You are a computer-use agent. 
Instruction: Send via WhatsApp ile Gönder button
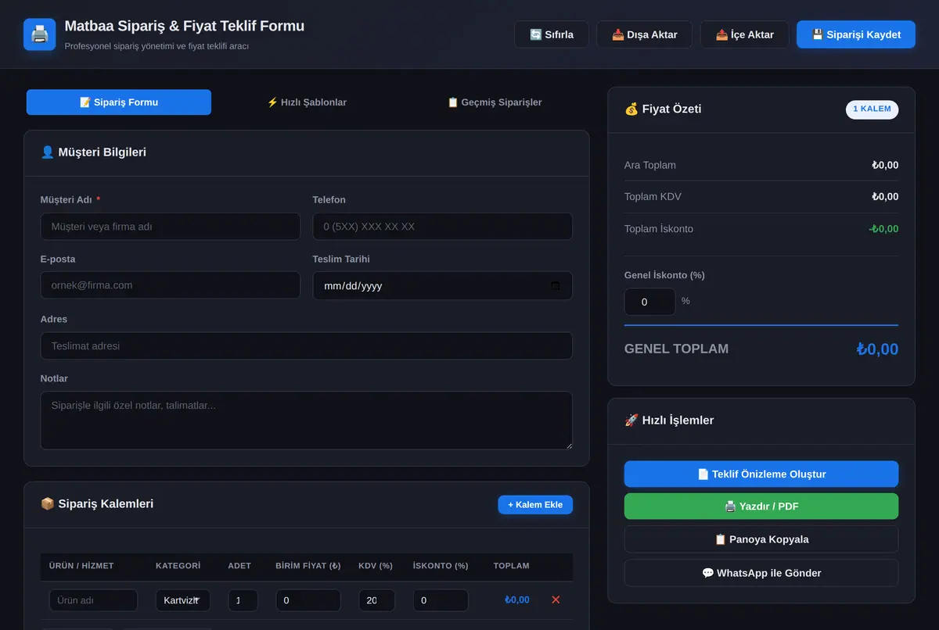pos(761,573)
